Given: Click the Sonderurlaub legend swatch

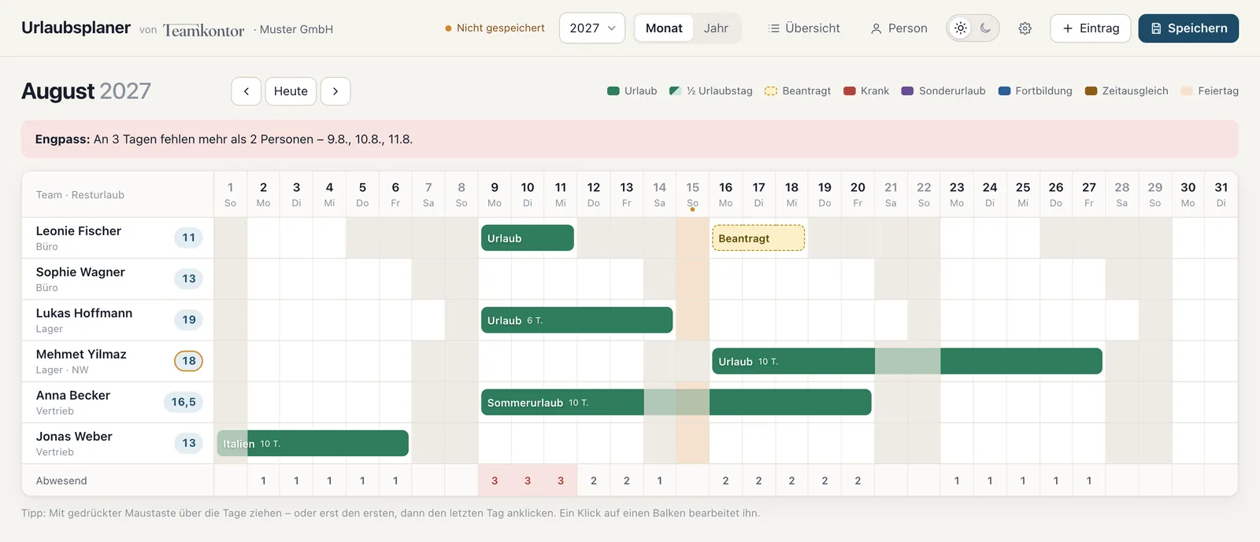Looking at the screenshot, I should (907, 91).
